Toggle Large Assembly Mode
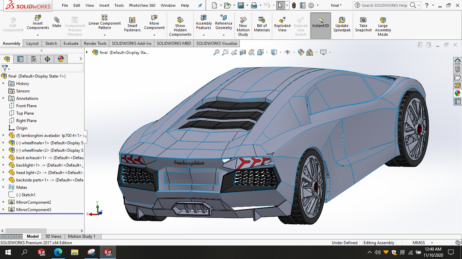Image resolution: width=462 pixels, height=259 pixels. tap(383, 27)
